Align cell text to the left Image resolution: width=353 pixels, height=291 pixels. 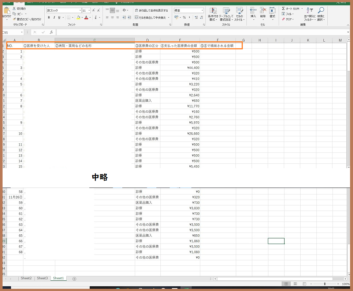click(x=107, y=17)
